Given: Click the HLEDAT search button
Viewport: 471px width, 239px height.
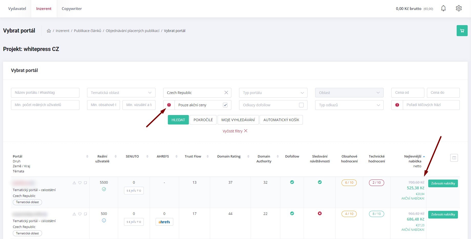Looking at the screenshot, I should click(178, 120).
